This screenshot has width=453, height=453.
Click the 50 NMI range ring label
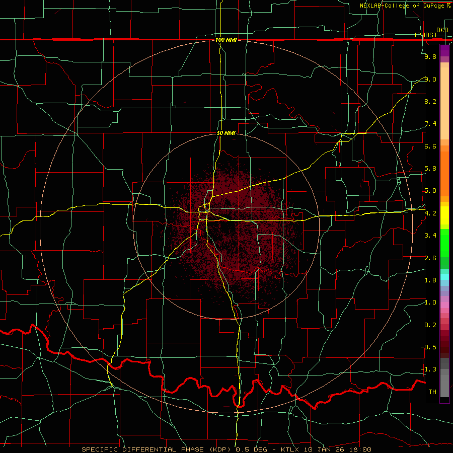click(226, 133)
